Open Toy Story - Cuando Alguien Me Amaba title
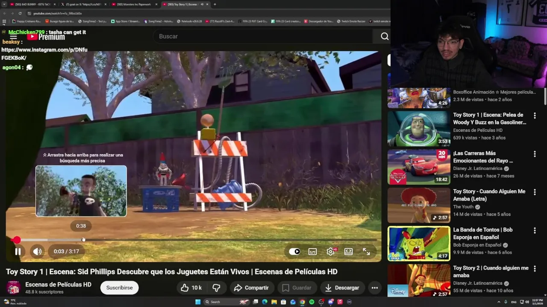 click(489, 195)
